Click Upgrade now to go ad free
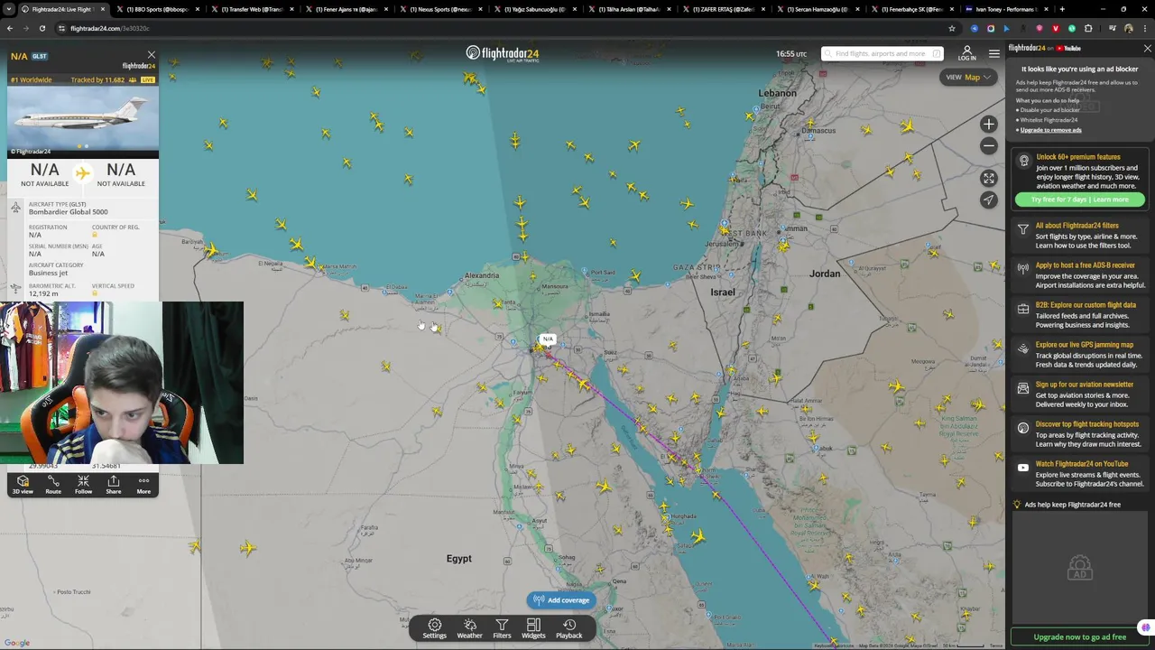 (x=1080, y=637)
